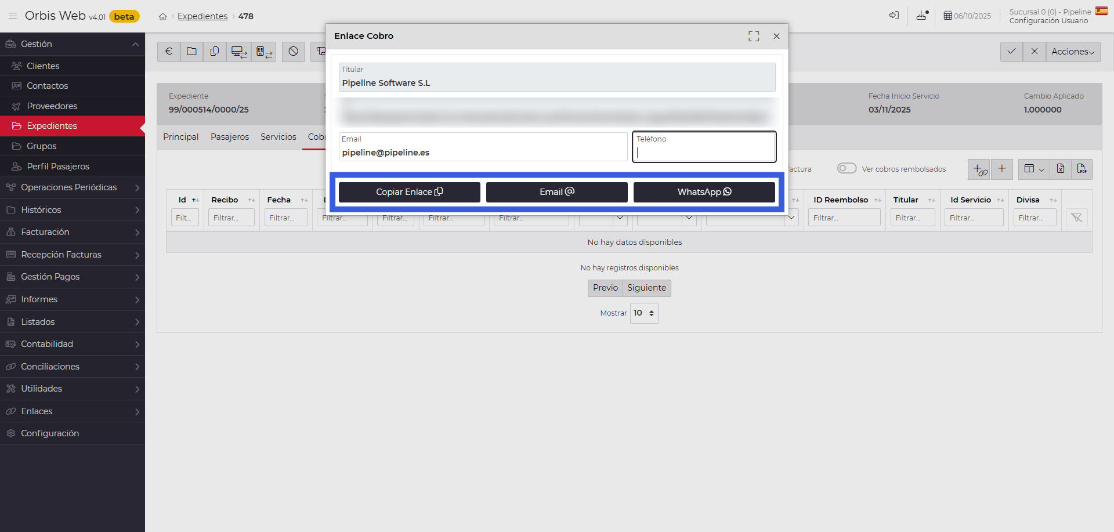Sort table by Recibo column arrows
This screenshot has height=532, width=1114.
coord(251,200)
